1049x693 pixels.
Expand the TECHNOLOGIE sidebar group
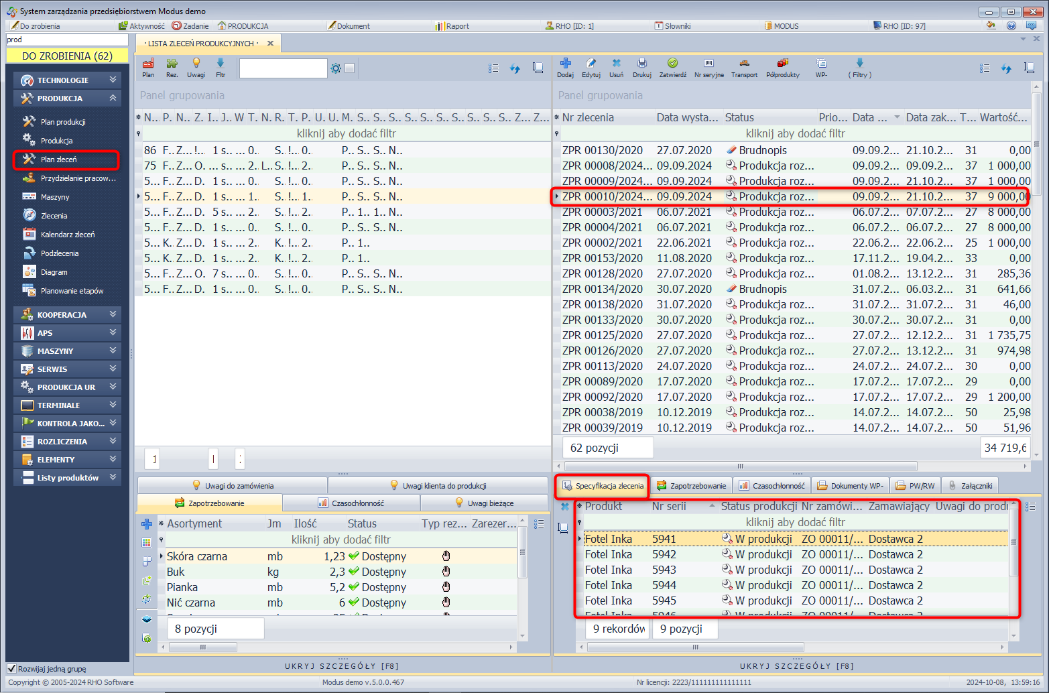pos(67,80)
